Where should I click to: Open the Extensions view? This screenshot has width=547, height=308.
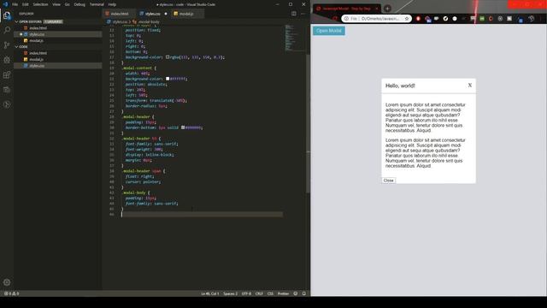(7, 74)
